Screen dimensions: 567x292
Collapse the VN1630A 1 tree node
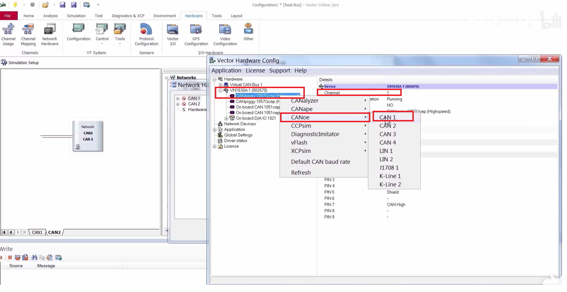[220, 90]
